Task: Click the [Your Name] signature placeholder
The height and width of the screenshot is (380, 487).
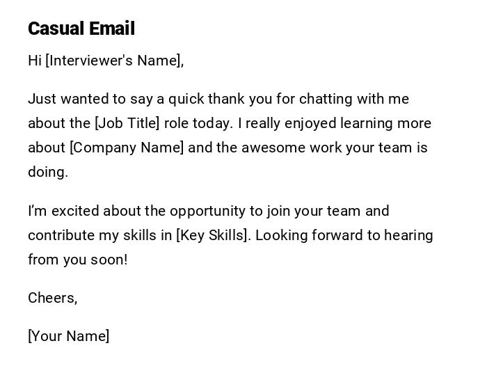Action: pos(69,336)
